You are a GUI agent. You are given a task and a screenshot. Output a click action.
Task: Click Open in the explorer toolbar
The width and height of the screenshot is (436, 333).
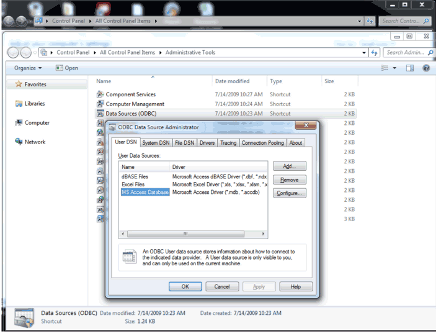click(67, 68)
